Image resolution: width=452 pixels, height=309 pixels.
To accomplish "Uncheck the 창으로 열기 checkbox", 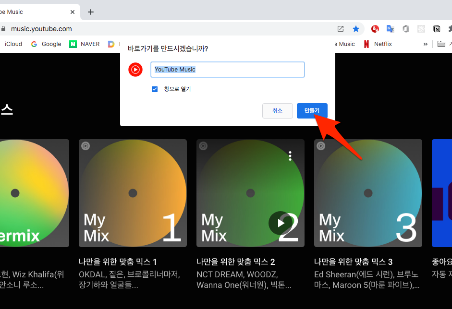I will pos(155,89).
